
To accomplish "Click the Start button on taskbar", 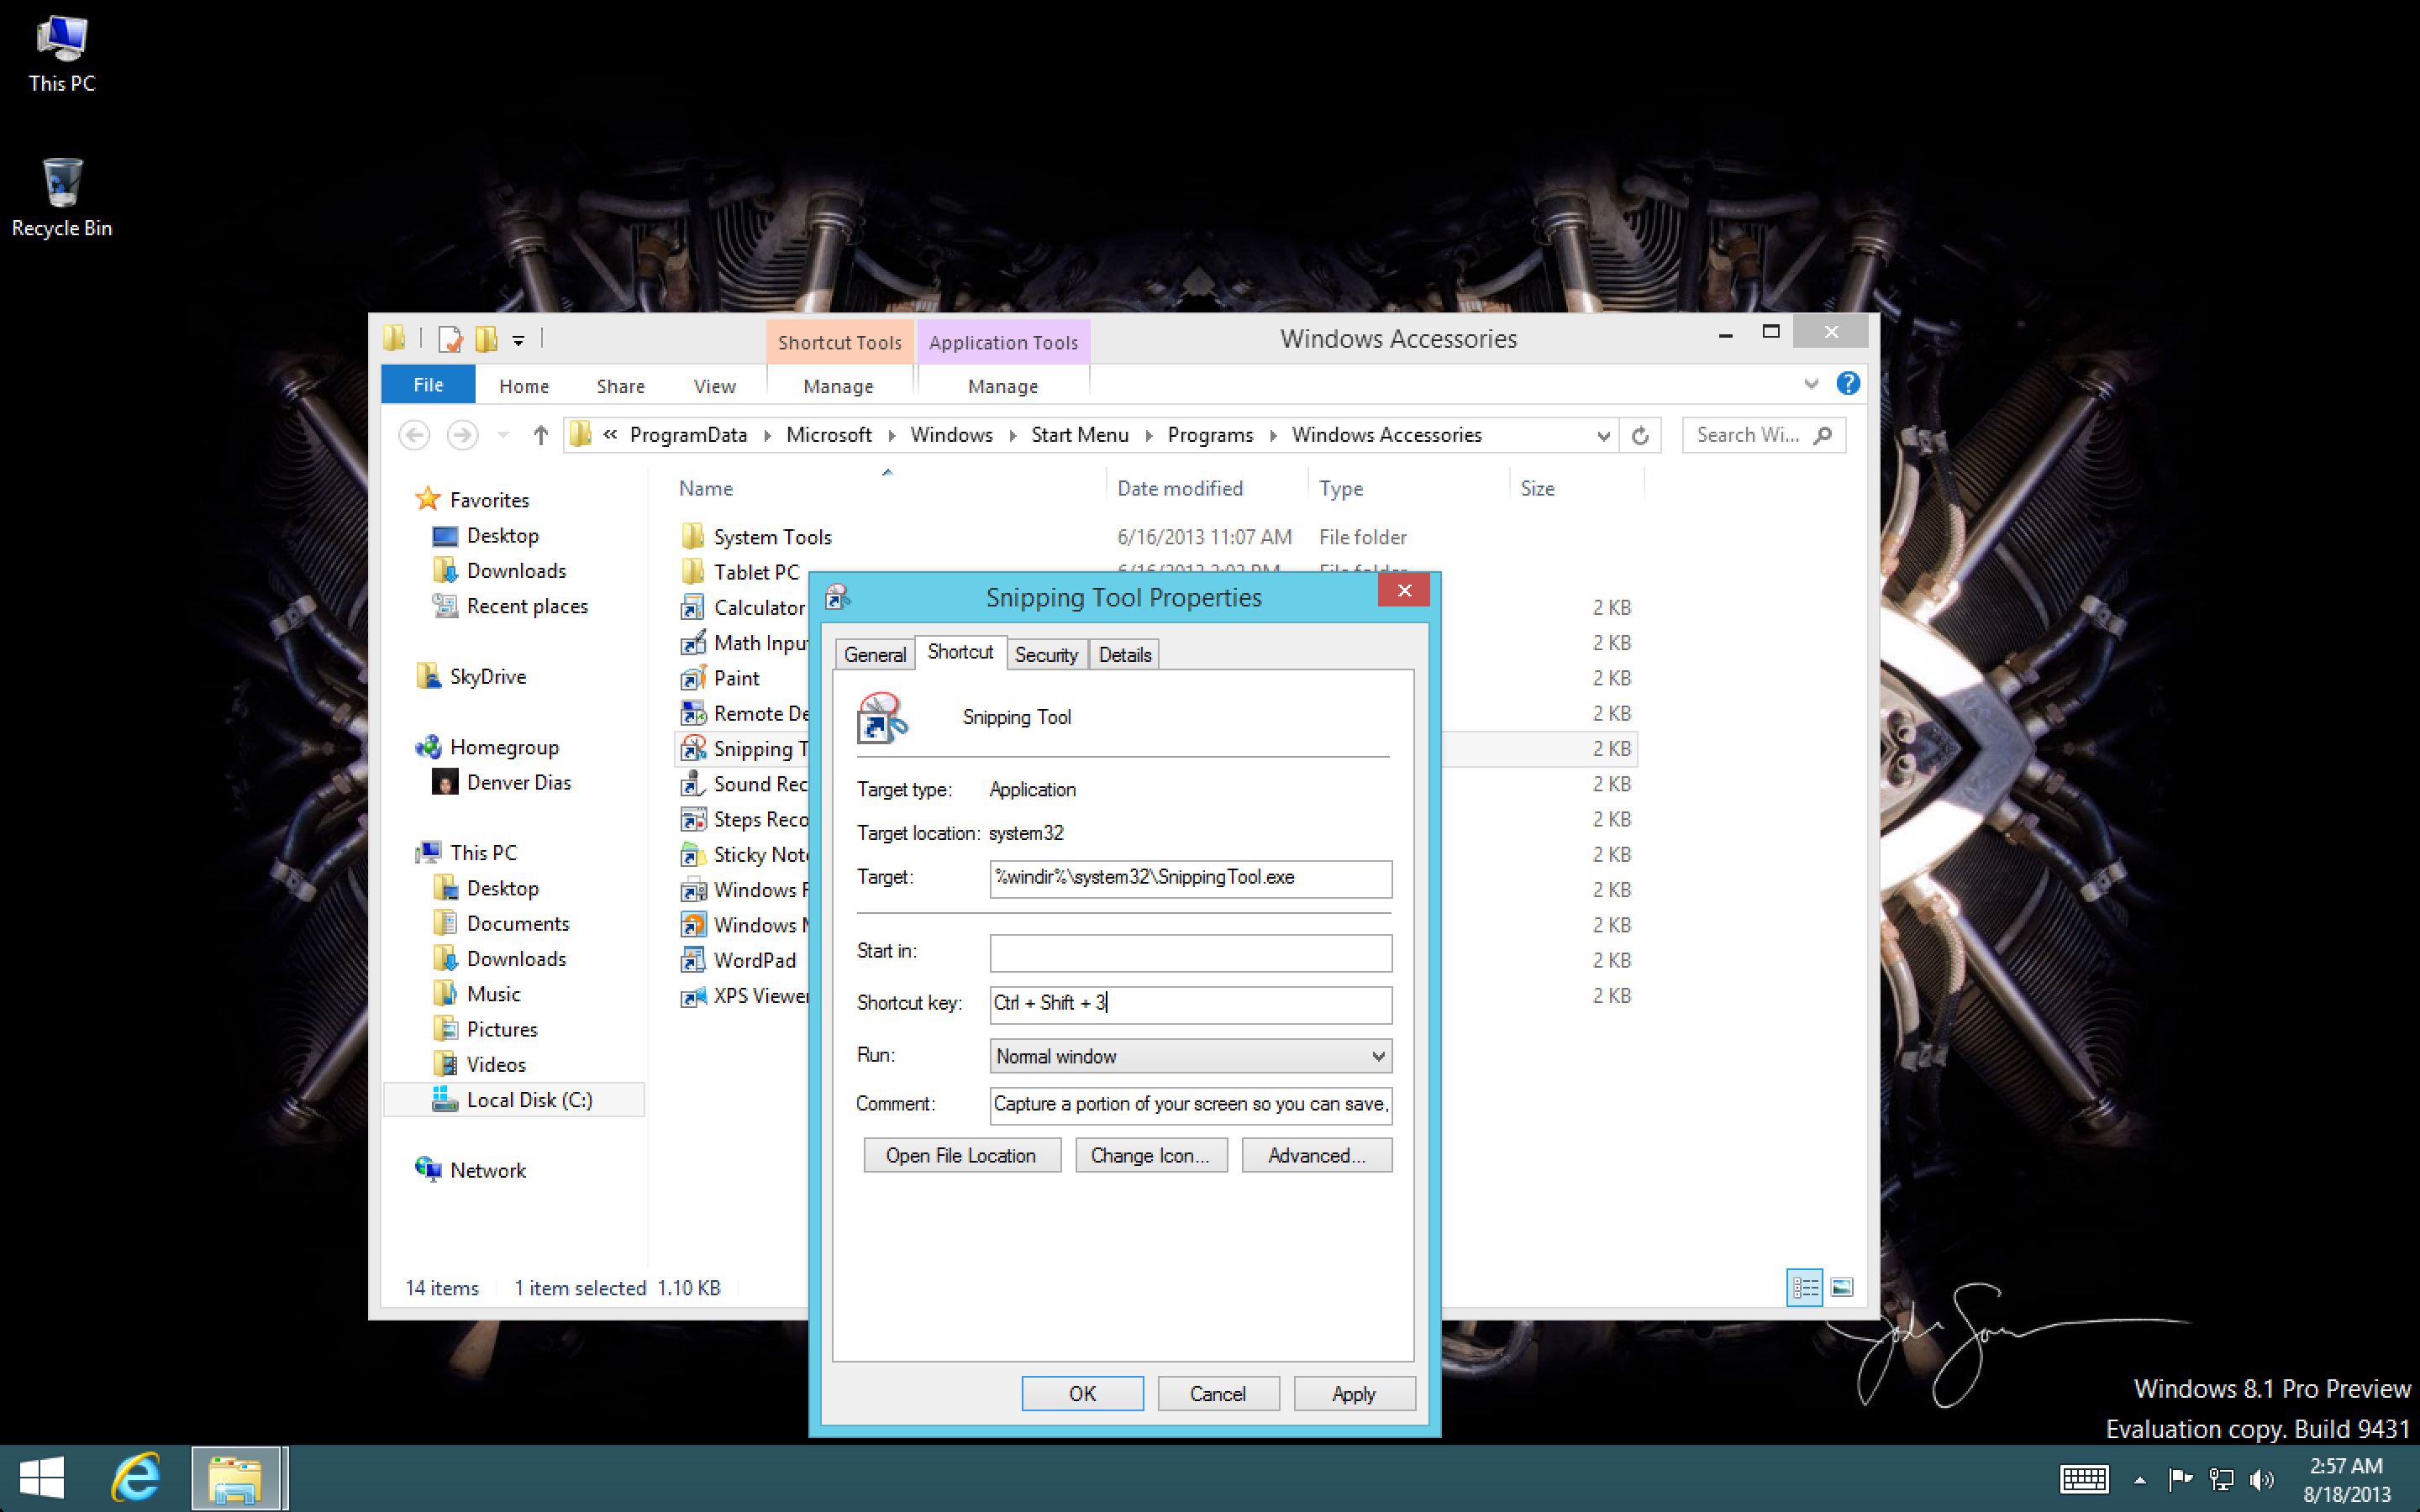I will coord(42,1478).
